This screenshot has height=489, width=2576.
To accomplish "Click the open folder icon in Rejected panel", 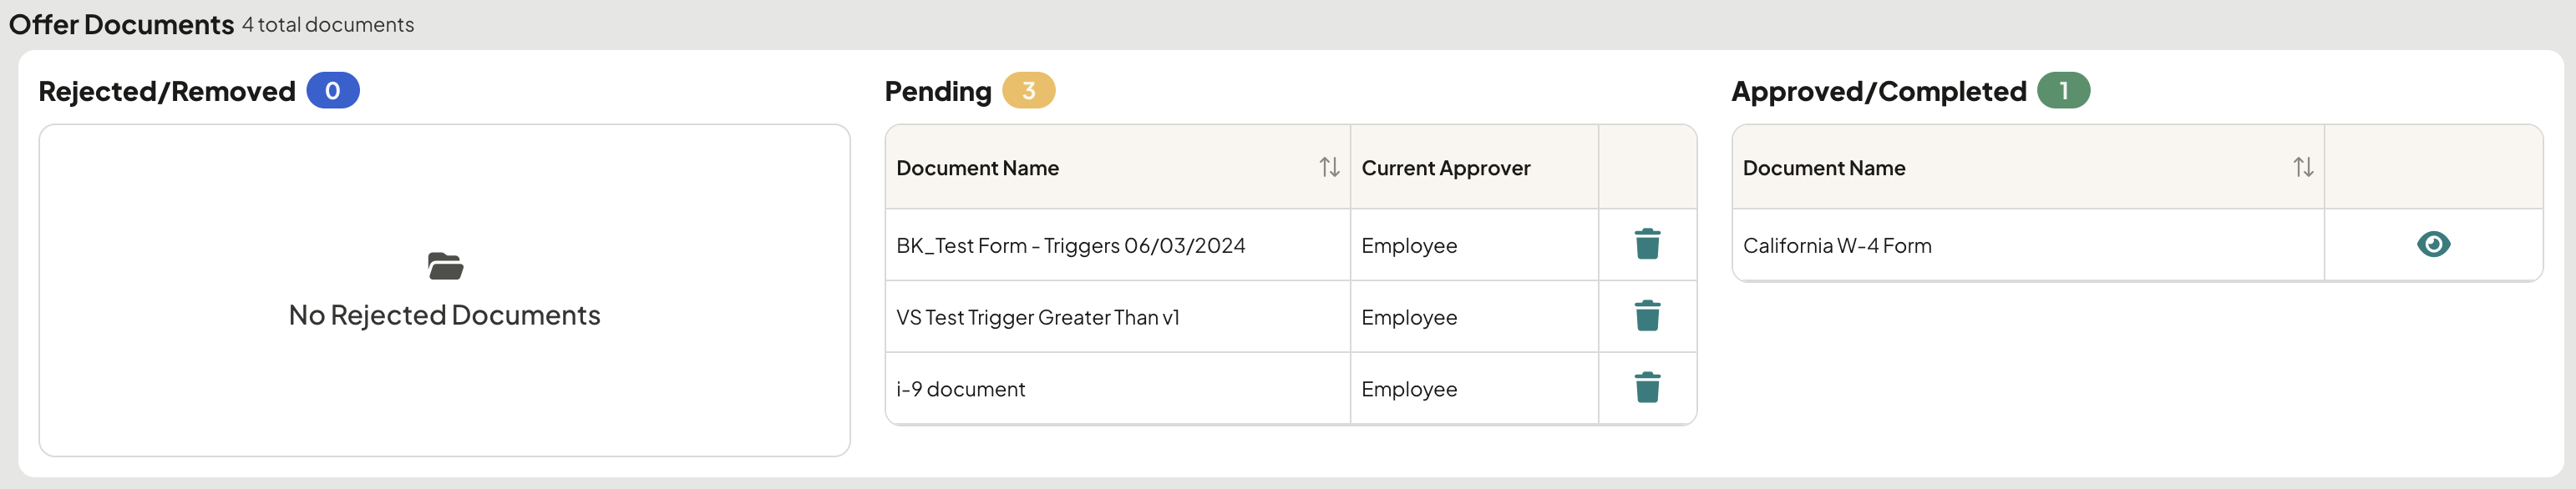I will [445, 266].
